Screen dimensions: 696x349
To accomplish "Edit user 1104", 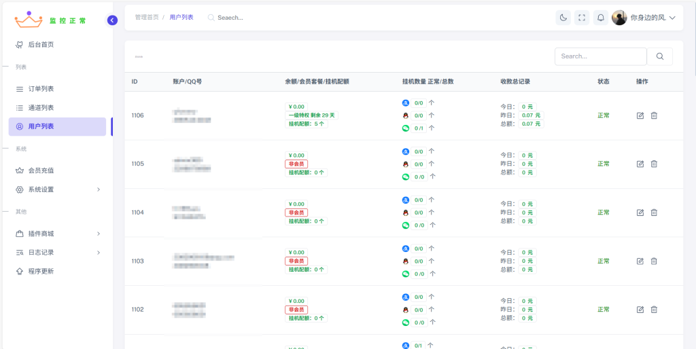I will [640, 213].
